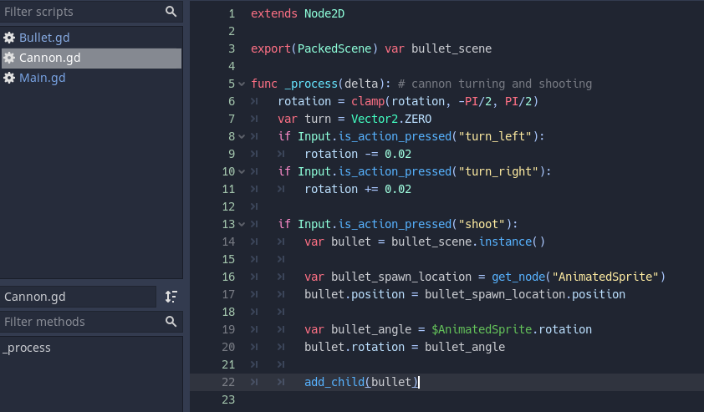Toggle alphabetical sorting of the methods list

(171, 297)
